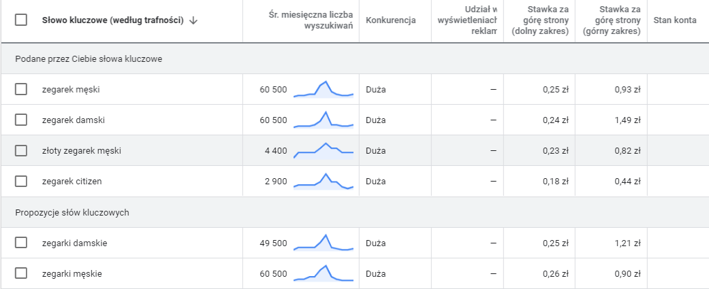The image size is (709, 289).
Task: Toggle the select-all checkbox in table header
Action: pyautogui.click(x=21, y=20)
